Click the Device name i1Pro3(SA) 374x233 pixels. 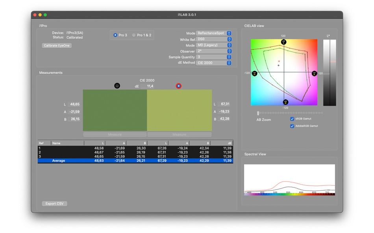[x=75, y=33]
